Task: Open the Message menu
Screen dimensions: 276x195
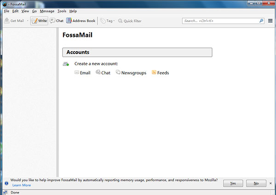Action: [47, 11]
